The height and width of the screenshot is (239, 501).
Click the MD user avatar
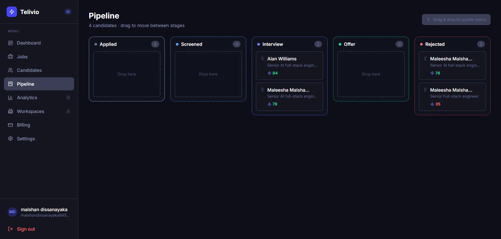12,212
